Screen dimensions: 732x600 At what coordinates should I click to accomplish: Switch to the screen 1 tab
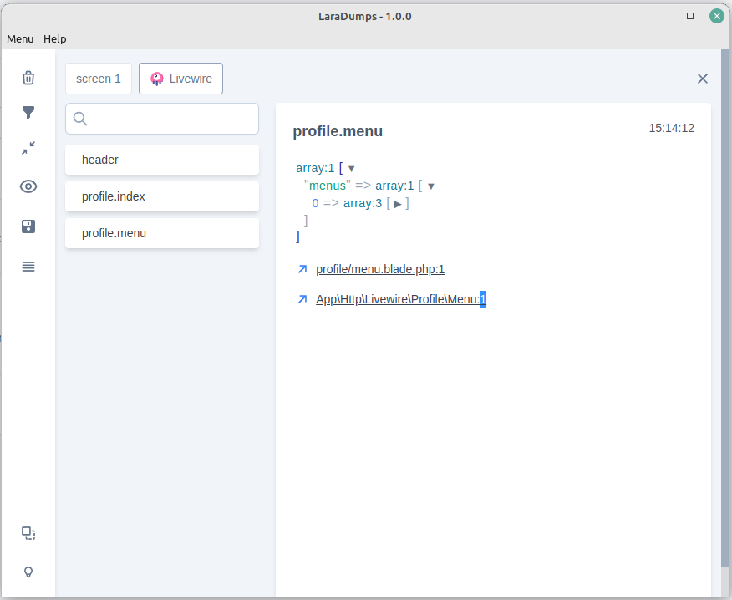click(99, 79)
